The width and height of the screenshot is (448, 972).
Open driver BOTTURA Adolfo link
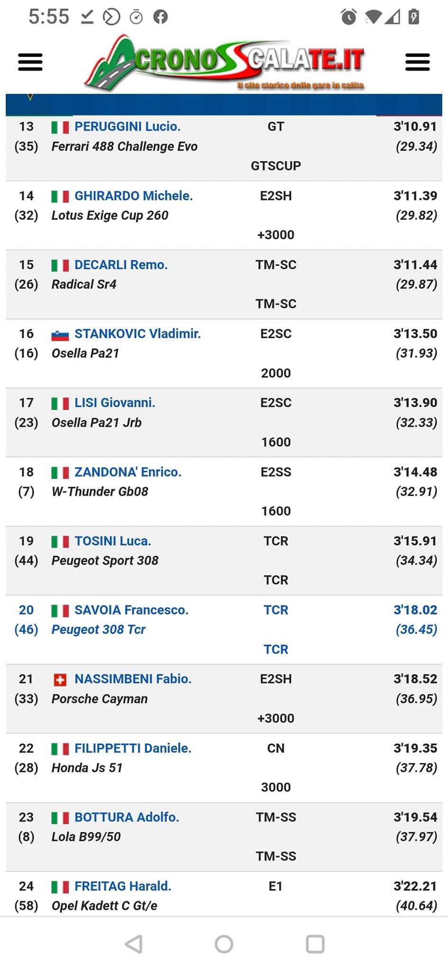click(127, 817)
